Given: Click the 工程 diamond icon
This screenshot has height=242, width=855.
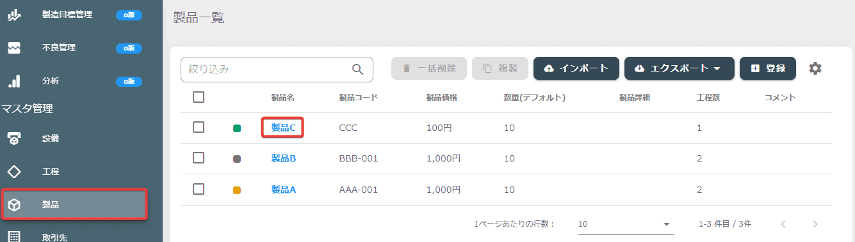Looking at the screenshot, I should pyautogui.click(x=14, y=172).
